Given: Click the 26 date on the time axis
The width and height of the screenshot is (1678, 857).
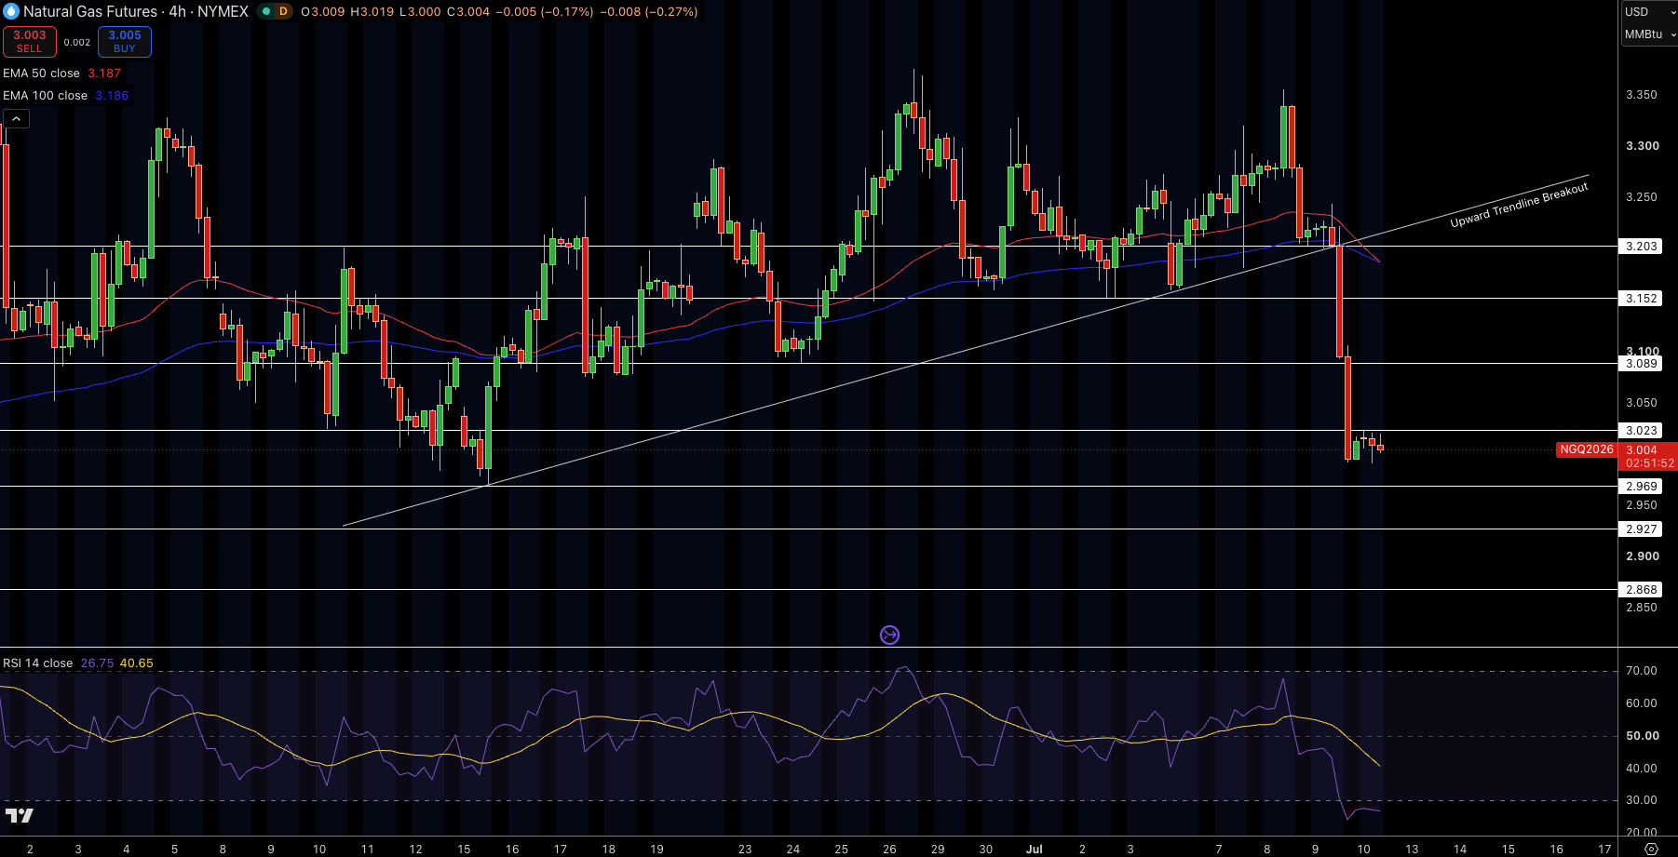Looking at the screenshot, I should (x=889, y=849).
